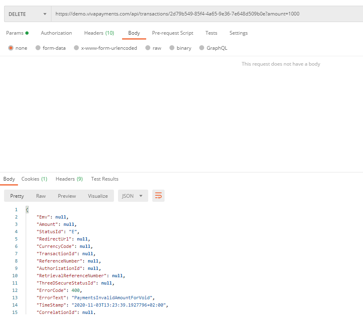Click the "StatusId": "E" line
Screen dimensions: 363x318
[58, 232]
